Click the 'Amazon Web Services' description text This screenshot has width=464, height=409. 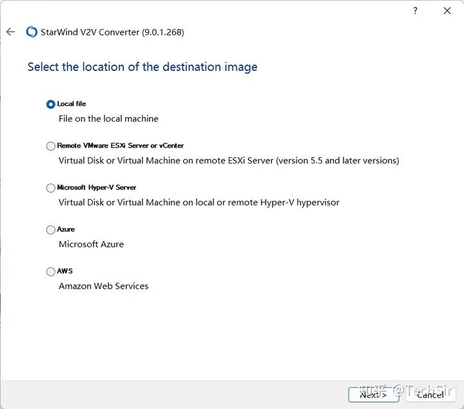click(103, 286)
